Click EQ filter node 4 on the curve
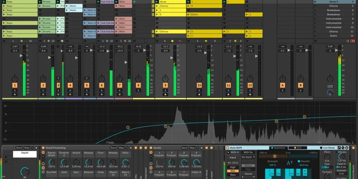This screenshot has width=358, height=179. (x=304, y=117)
